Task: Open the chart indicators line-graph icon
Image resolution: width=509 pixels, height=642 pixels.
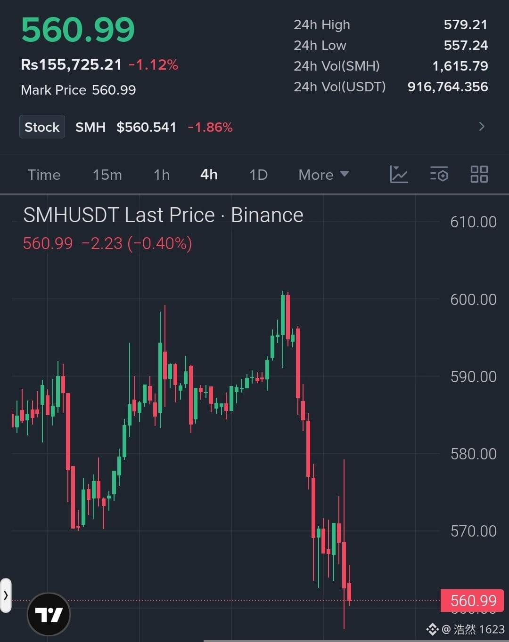Action: [x=399, y=175]
